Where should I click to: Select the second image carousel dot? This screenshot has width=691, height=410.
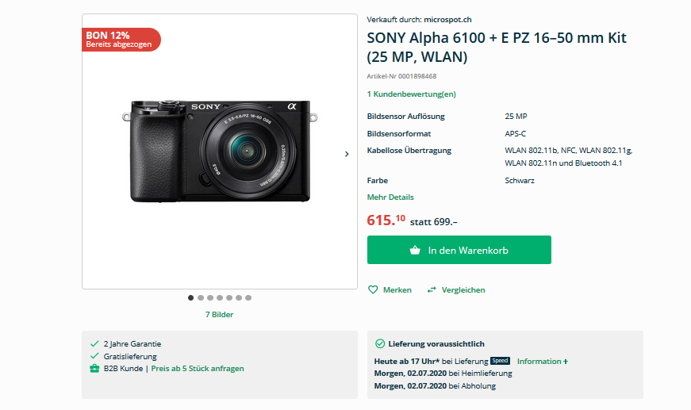point(200,298)
